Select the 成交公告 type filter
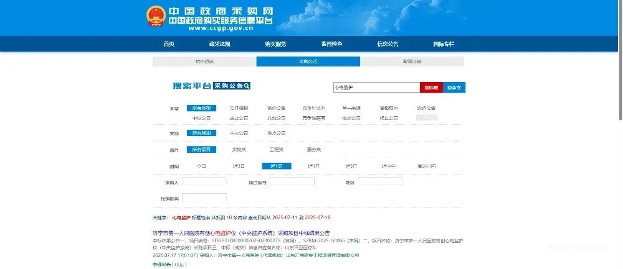Viewport: 623px width, 269px height. coord(351,118)
